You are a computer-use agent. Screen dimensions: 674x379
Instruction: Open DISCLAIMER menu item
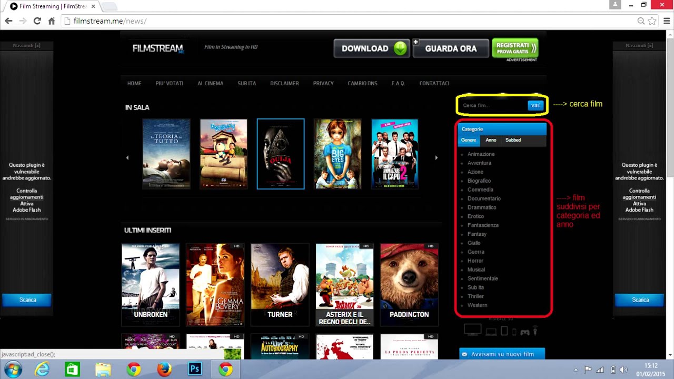pyautogui.click(x=284, y=83)
